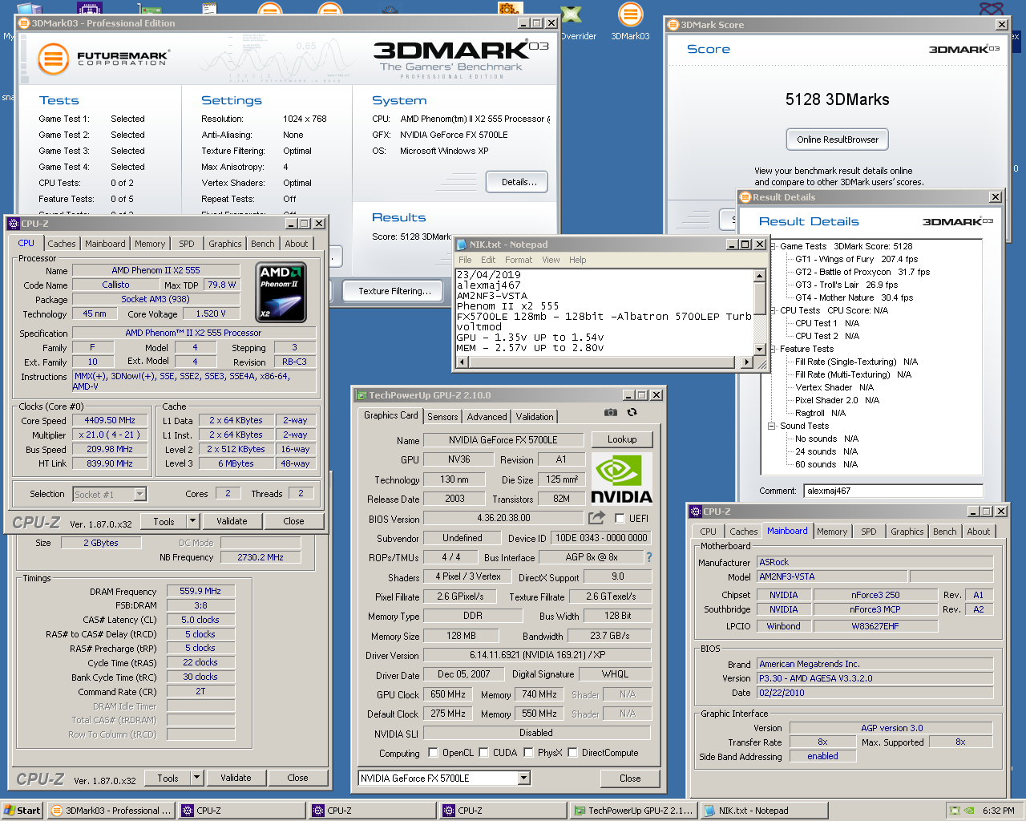Click the GT4 - Mother Nature result row
This screenshot has width=1026, height=821.
pos(854,297)
